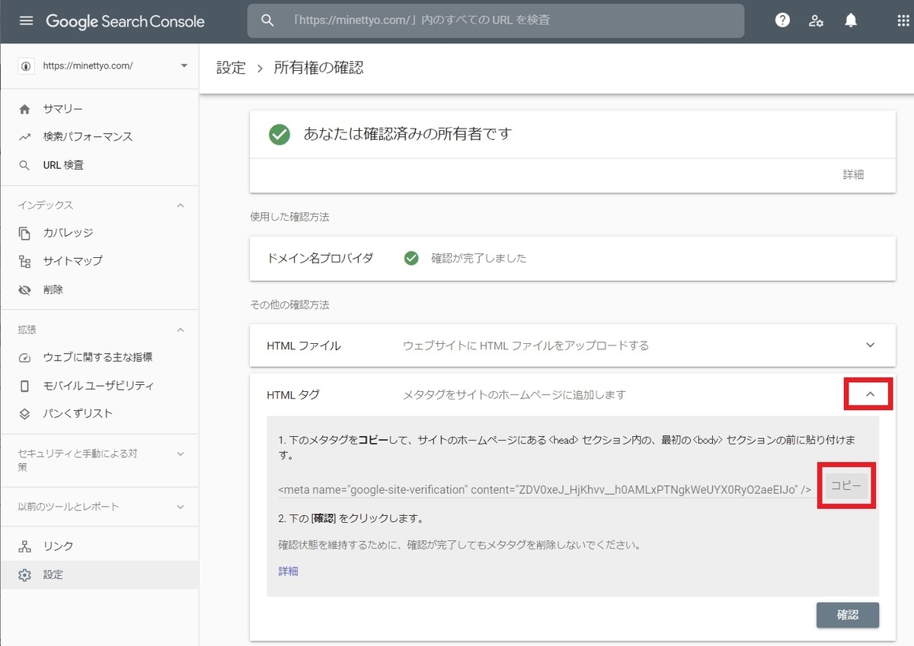This screenshot has width=914, height=646.
Task: Open モバイル ユーザビリティ report
Action: click(x=99, y=386)
